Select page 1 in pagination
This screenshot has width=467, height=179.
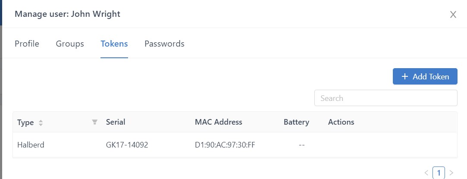point(439,173)
